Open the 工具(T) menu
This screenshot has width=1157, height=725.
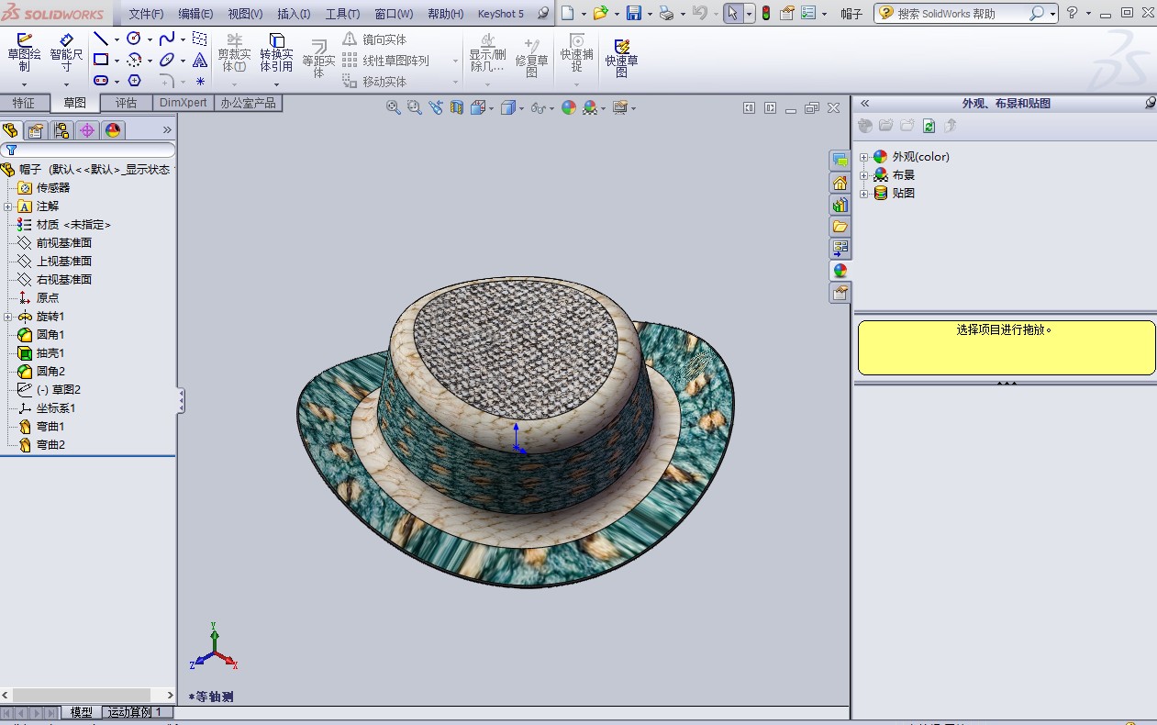pyautogui.click(x=342, y=14)
